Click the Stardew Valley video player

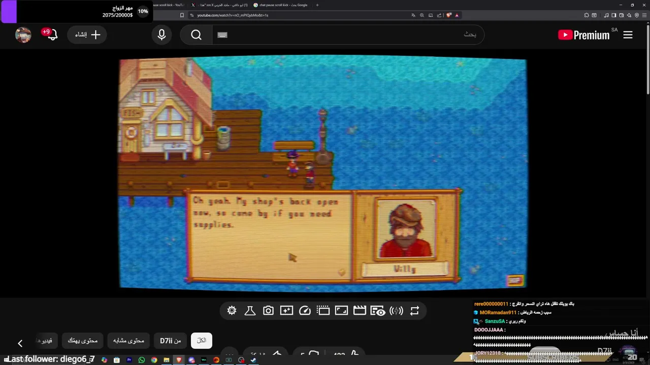323,173
